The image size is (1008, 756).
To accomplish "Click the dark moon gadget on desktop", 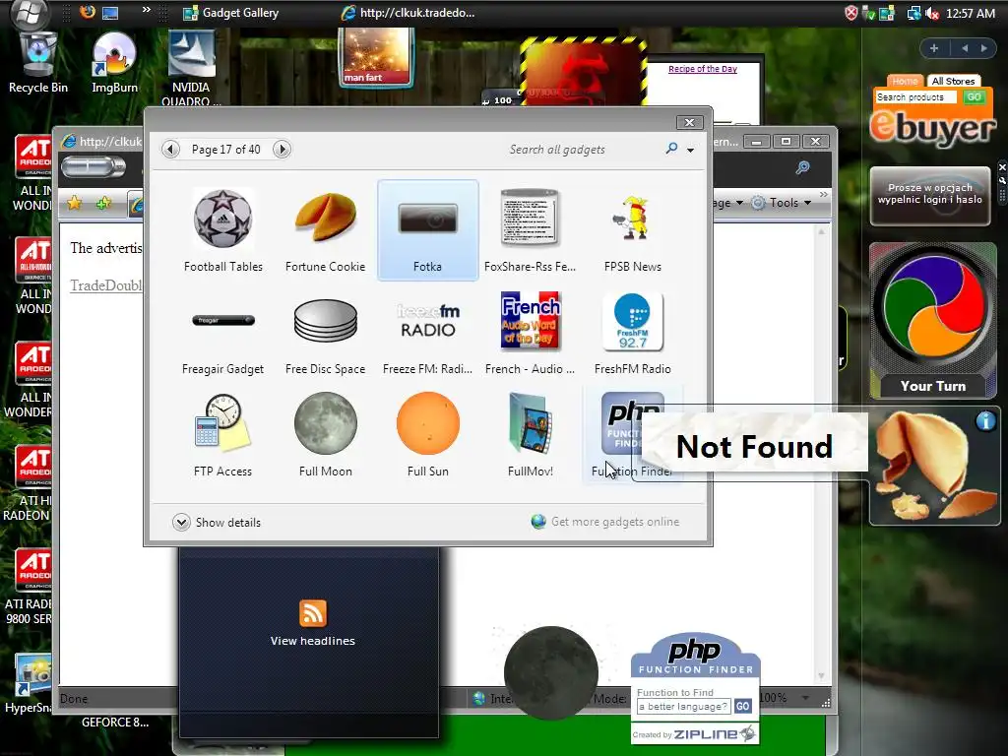I will 551,673.
